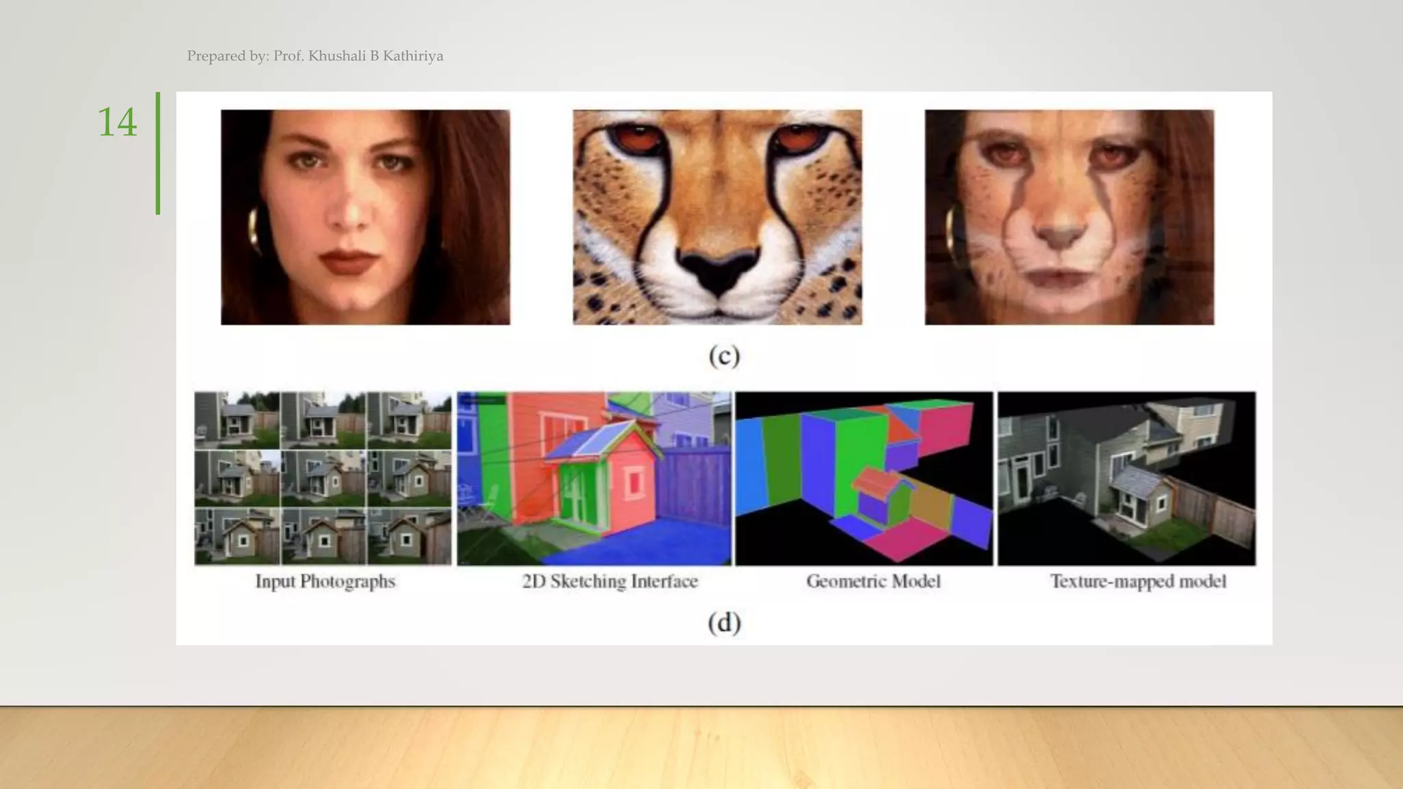This screenshot has height=789, width=1403.
Task: Click the geometric model image
Action: point(864,478)
